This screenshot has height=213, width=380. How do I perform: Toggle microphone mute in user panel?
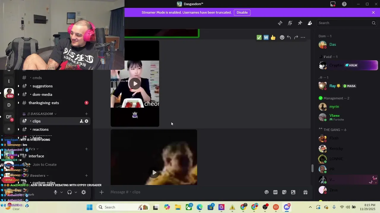tap(55, 192)
